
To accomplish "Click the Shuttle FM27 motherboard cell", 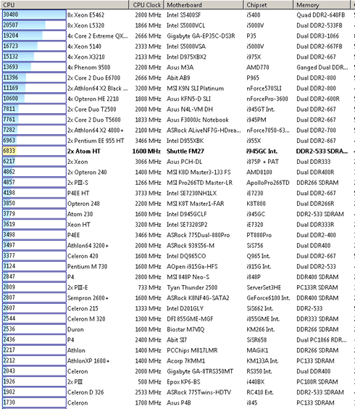I will coord(185,152).
